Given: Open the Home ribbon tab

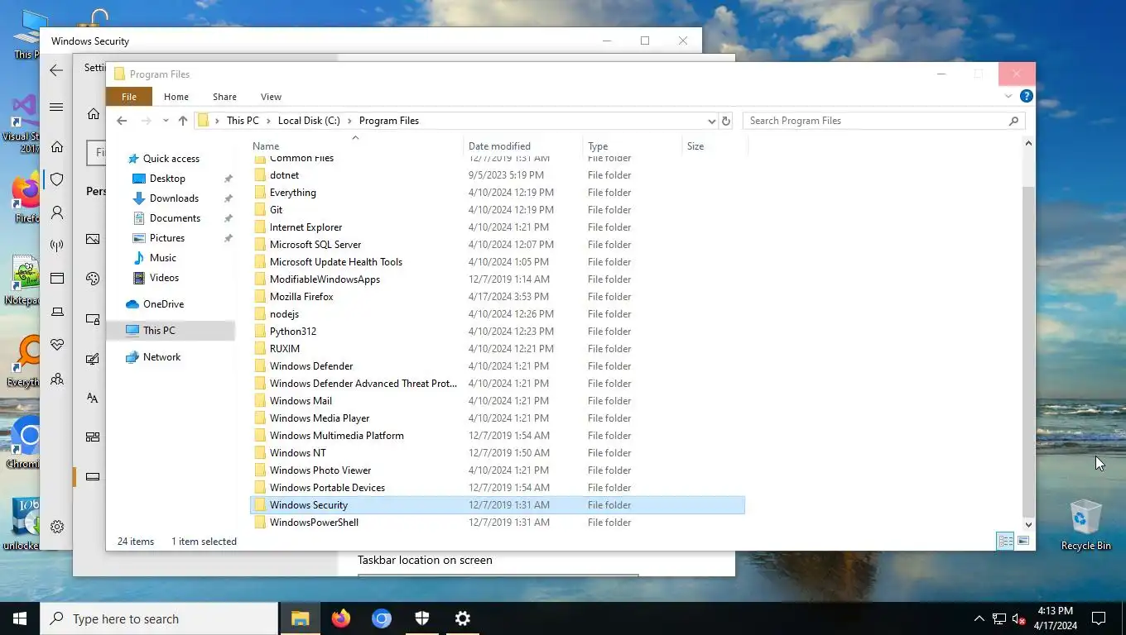Looking at the screenshot, I should [176, 97].
